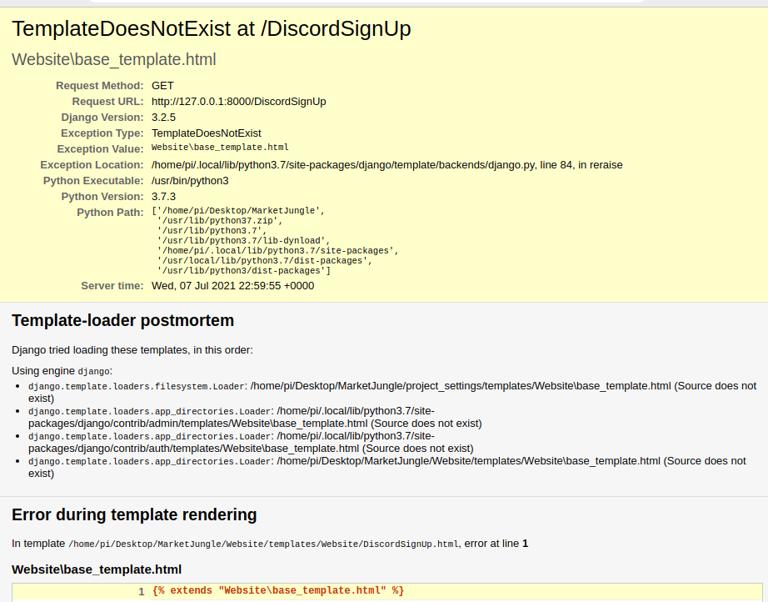
Task: Click the heading 'TemplateDoesNotExist at /DiscordSignUp'
Action: point(211,28)
